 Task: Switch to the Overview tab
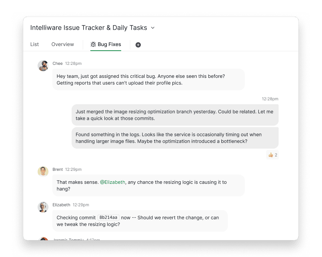[x=62, y=44]
